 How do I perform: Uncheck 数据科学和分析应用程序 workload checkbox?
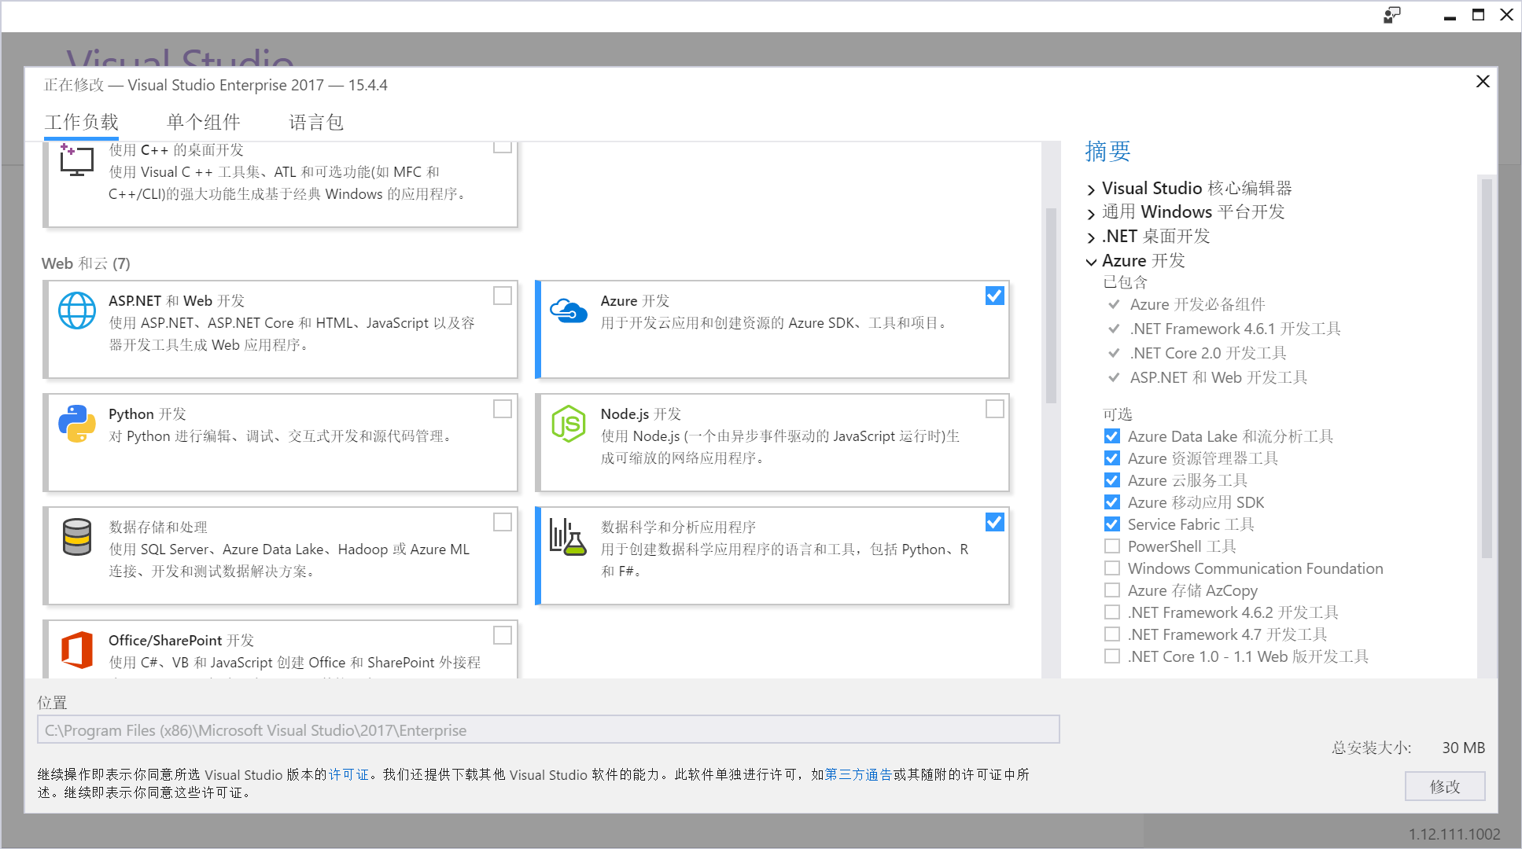(x=995, y=522)
